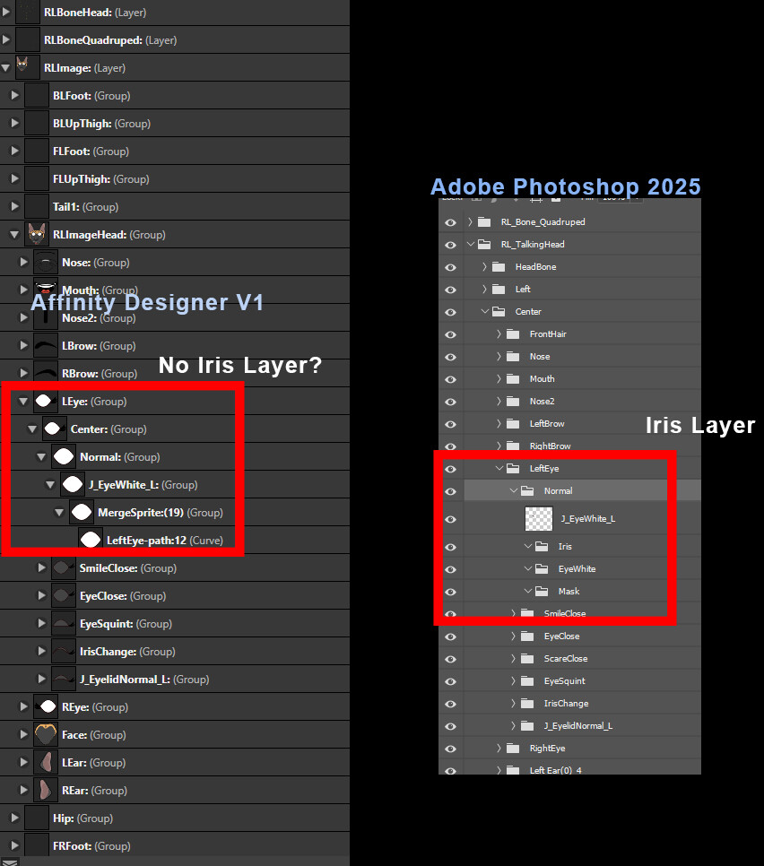764x866 pixels.
Task: Select the REar group row
Action: click(x=175, y=791)
